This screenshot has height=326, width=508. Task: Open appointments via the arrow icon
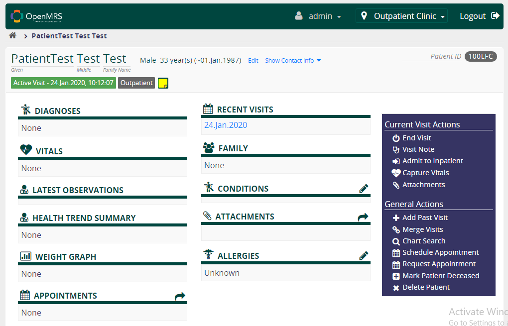pos(180,296)
